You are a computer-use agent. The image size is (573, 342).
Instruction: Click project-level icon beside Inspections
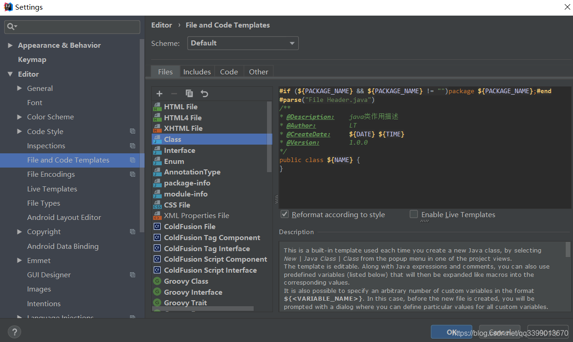133,146
